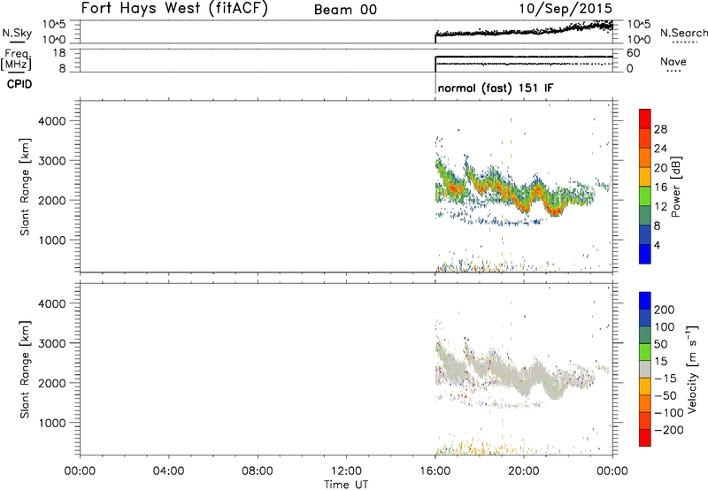Click the yellow 16–20 dB Power color segment
The height and width of the screenshot is (490, 708).
tap(645, 176)
